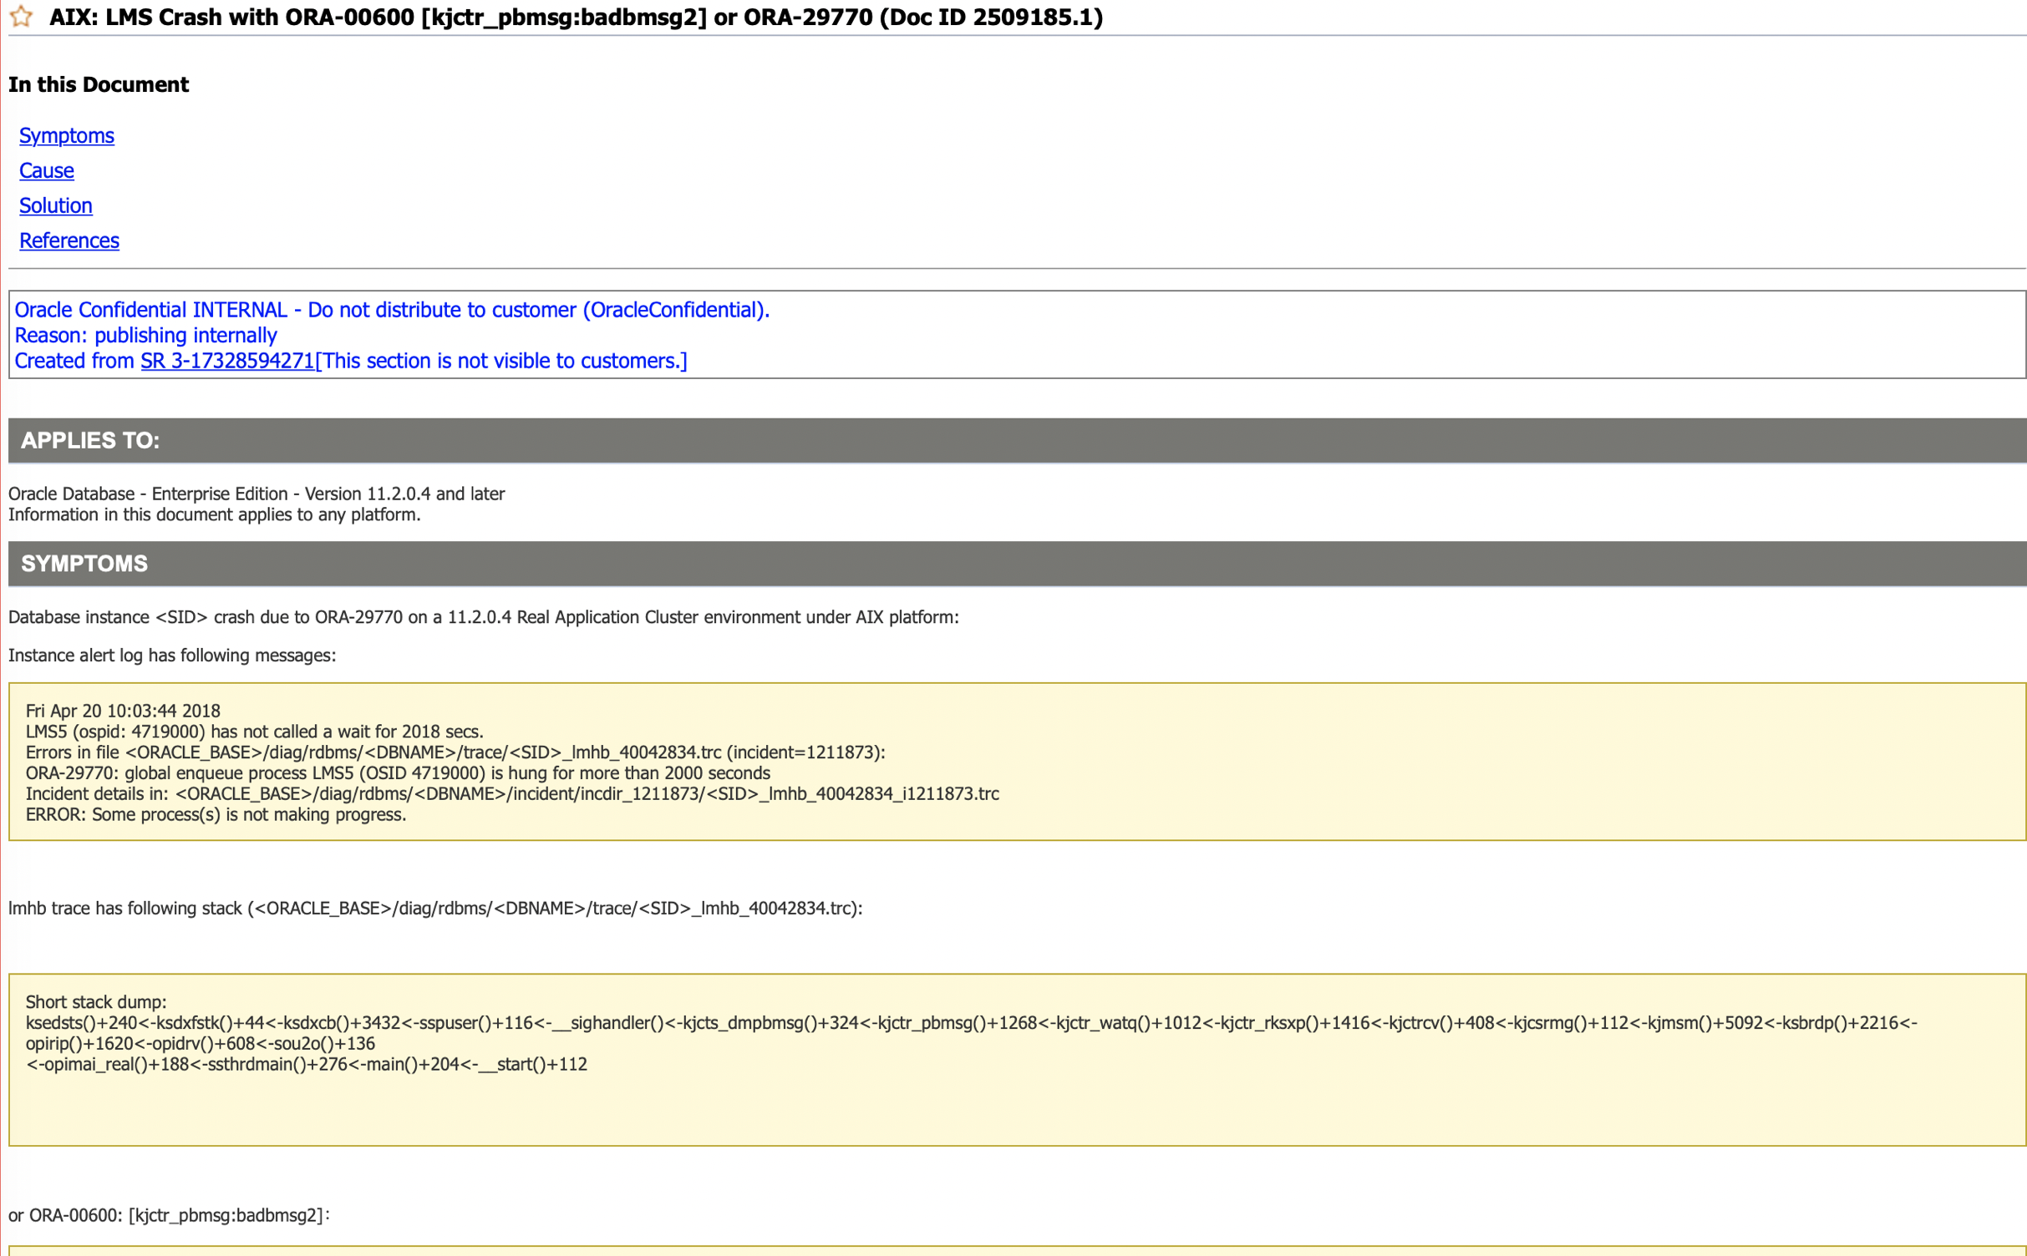Click the 'lmhb trace has following stack' sentence
This screenshot has height=1256, width=2027.
(x=435, y=909)
